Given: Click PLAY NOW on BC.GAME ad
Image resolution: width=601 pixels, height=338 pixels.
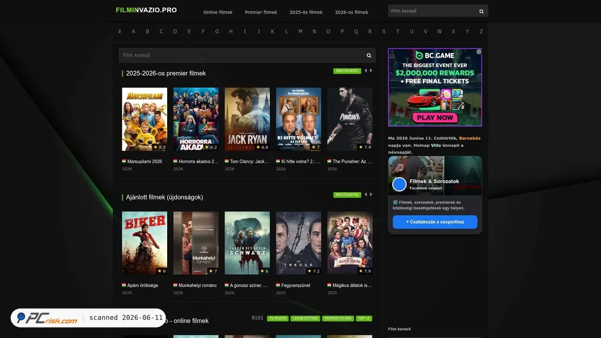Looking at the screenshot, I should 435,117.
